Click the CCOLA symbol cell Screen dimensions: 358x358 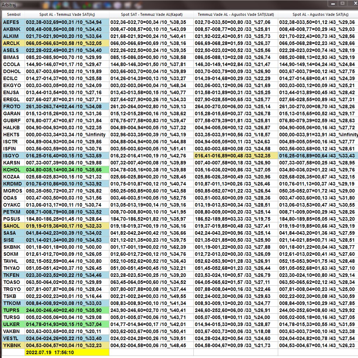[13, 64]
